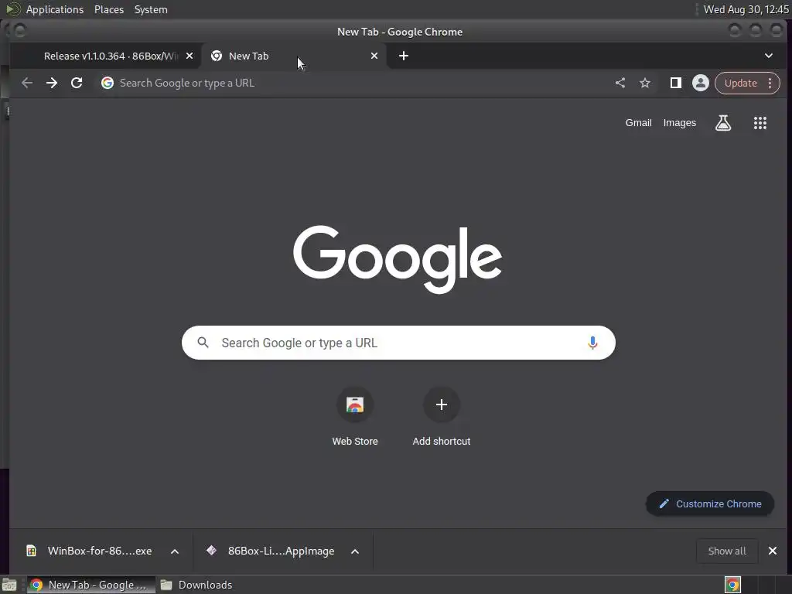792x594 pixels.
Task: Open the Places menu
Action: coord(108,9)
